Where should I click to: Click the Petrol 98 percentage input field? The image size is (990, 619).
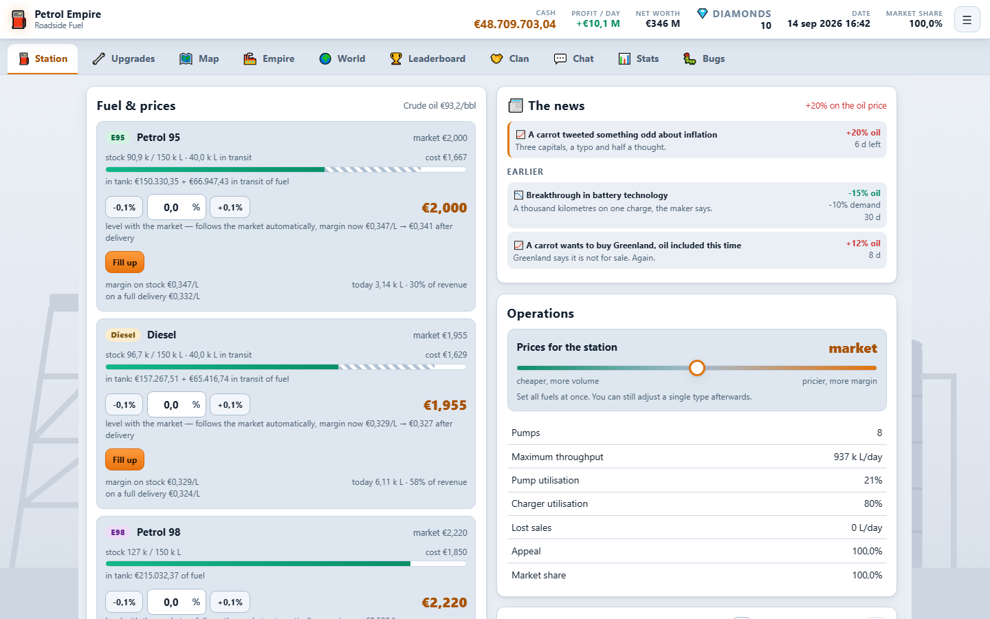pyautogui.click(x=177, y=602)
